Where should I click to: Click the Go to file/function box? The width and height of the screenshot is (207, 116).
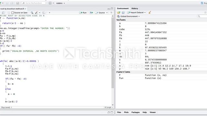(34, 3)
